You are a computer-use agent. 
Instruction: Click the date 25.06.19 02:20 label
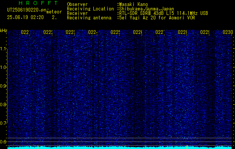(25, 18)
